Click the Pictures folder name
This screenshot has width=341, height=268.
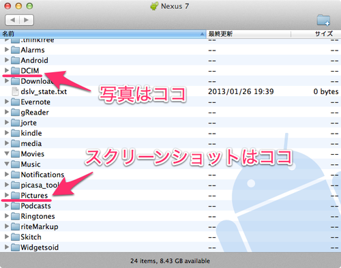[x=34, y=196]
